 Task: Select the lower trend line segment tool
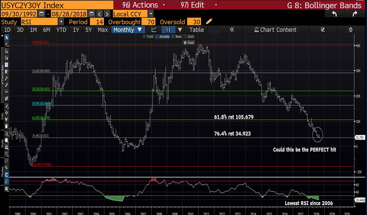tap(7, 85)
